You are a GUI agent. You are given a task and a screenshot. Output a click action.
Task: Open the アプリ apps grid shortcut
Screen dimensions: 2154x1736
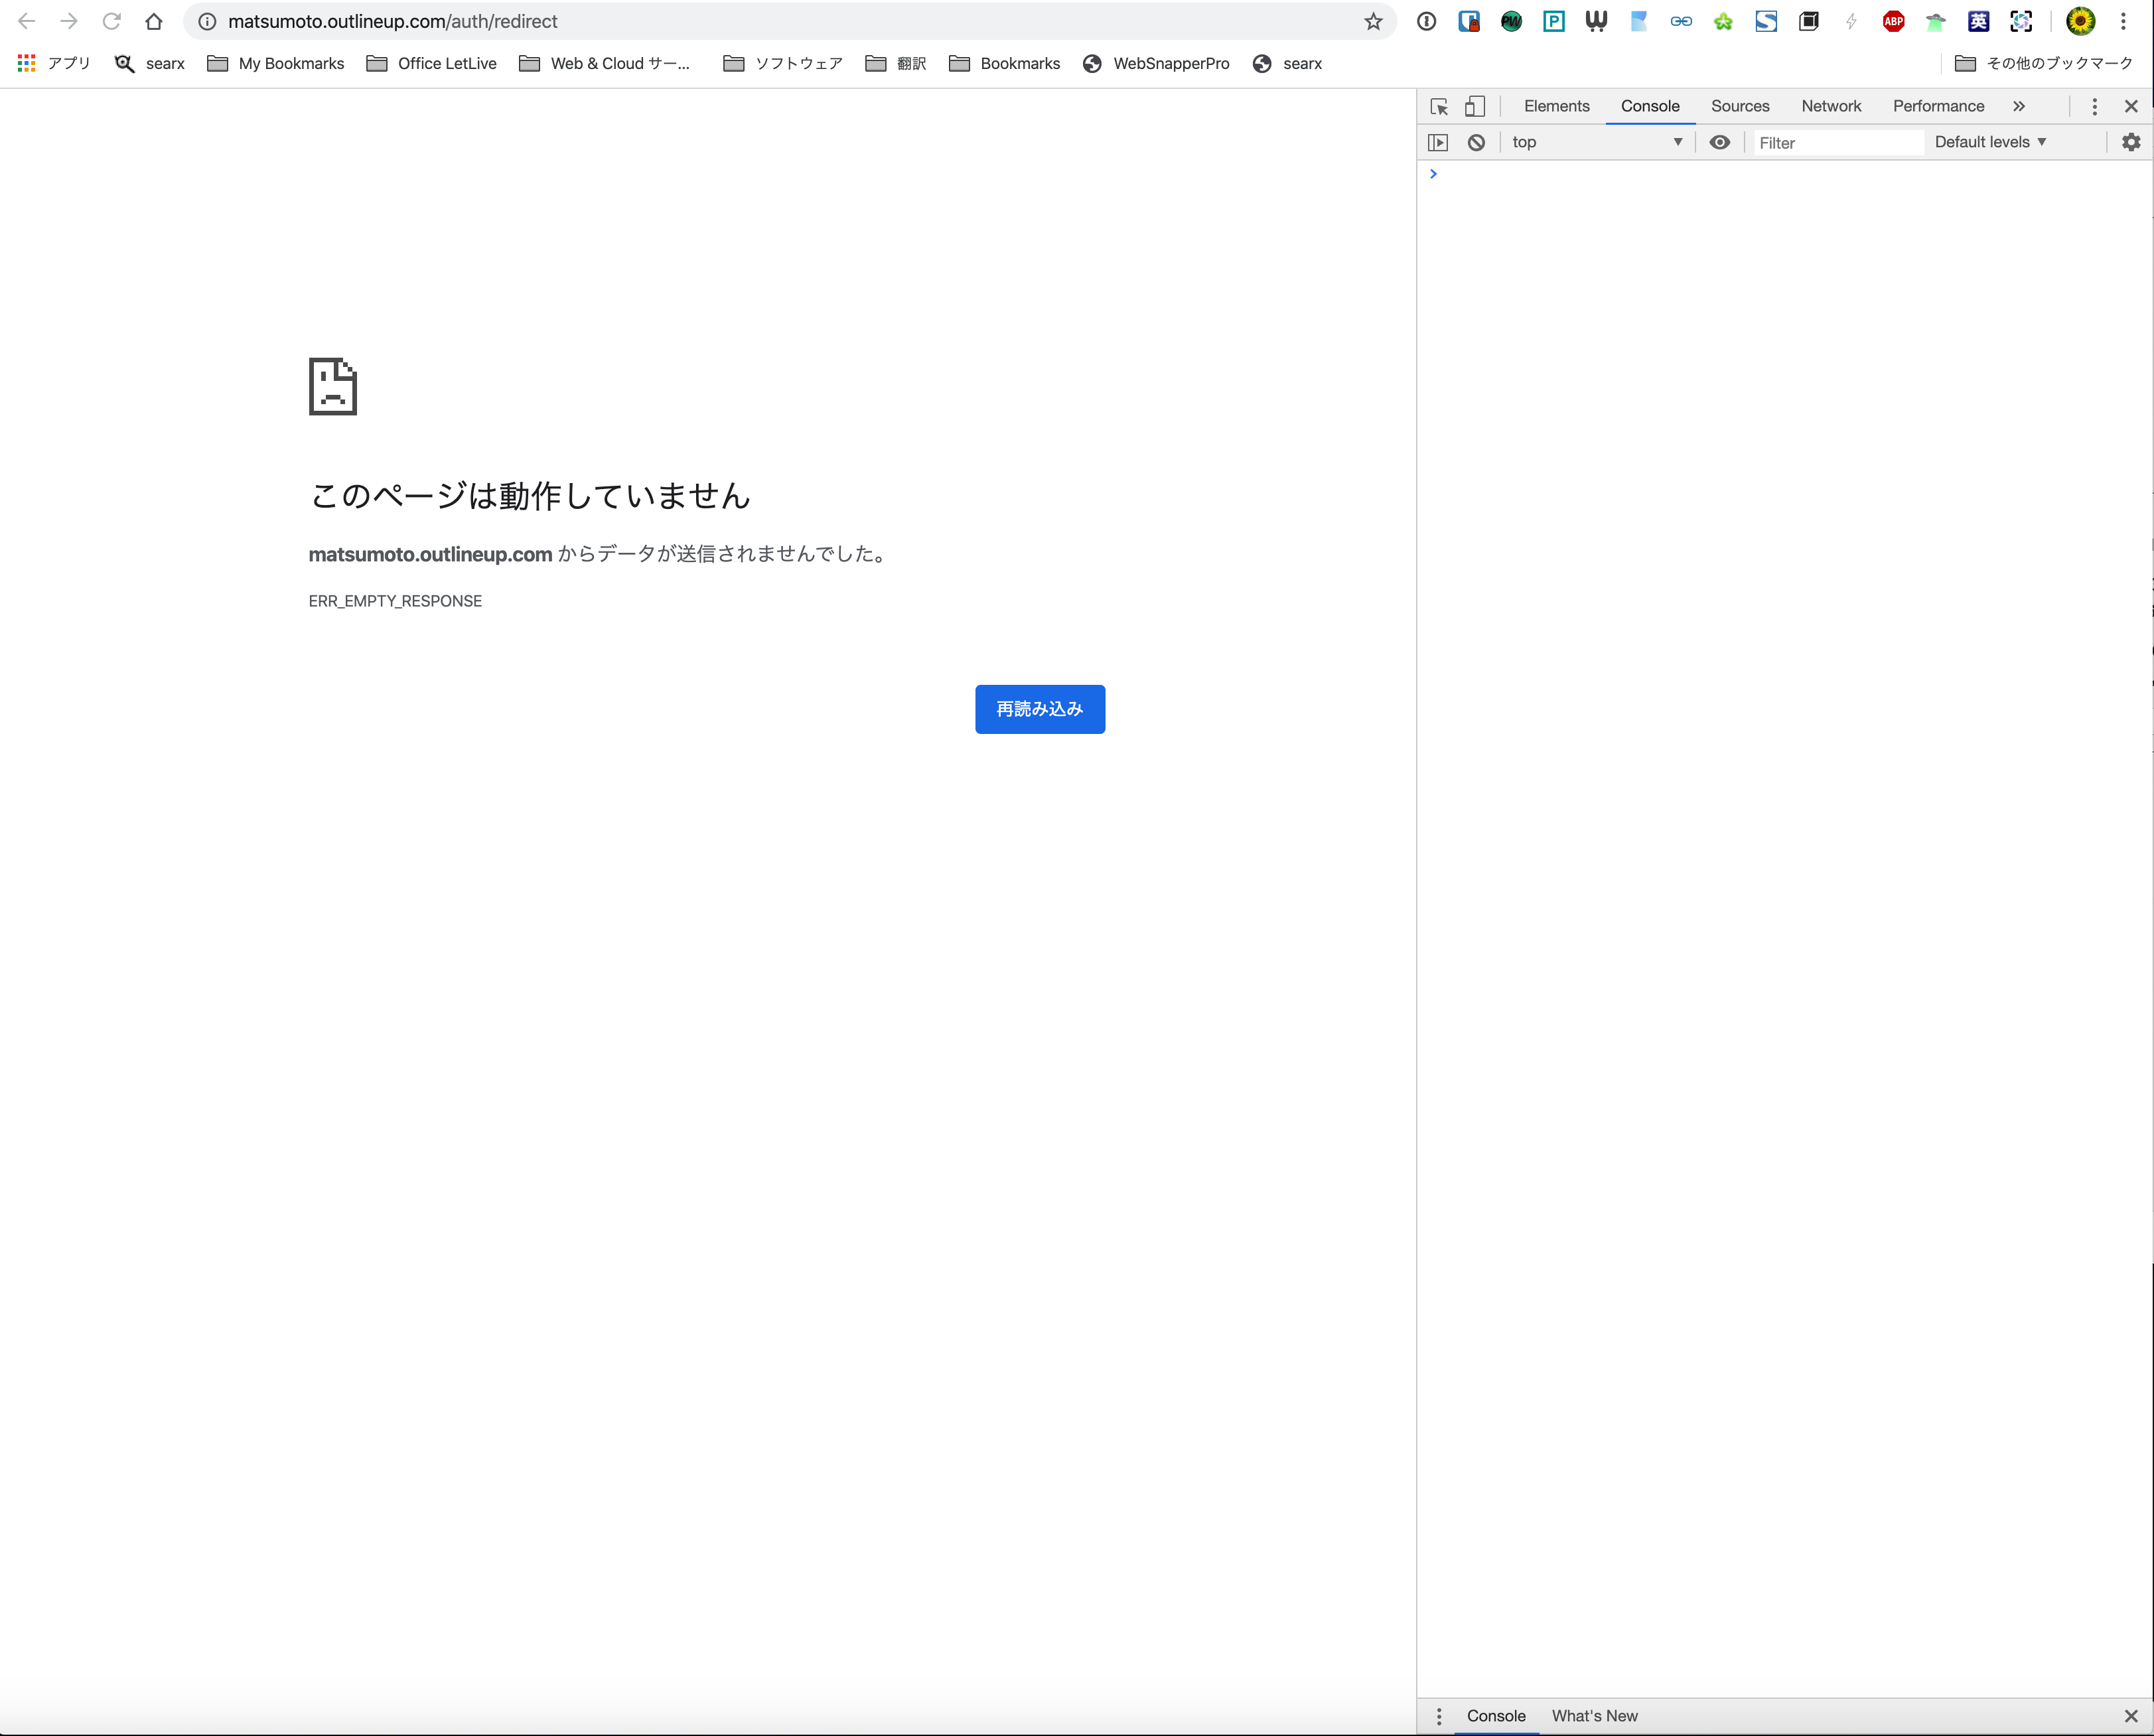pos(54,63)
